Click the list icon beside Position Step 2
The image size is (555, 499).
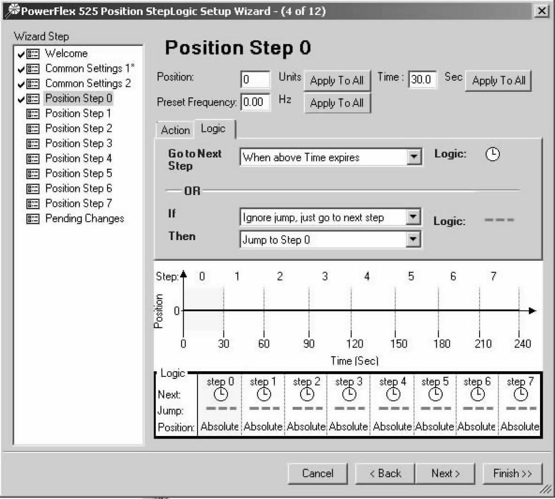(x=33, y=129)
